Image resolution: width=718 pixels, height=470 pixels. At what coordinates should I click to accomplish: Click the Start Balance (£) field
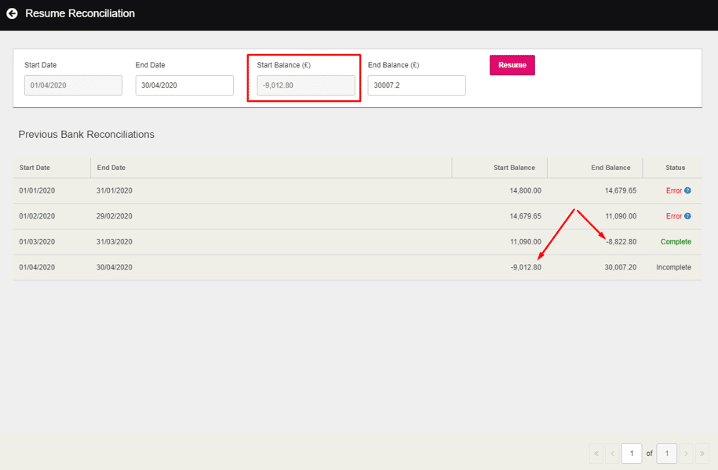305,85
